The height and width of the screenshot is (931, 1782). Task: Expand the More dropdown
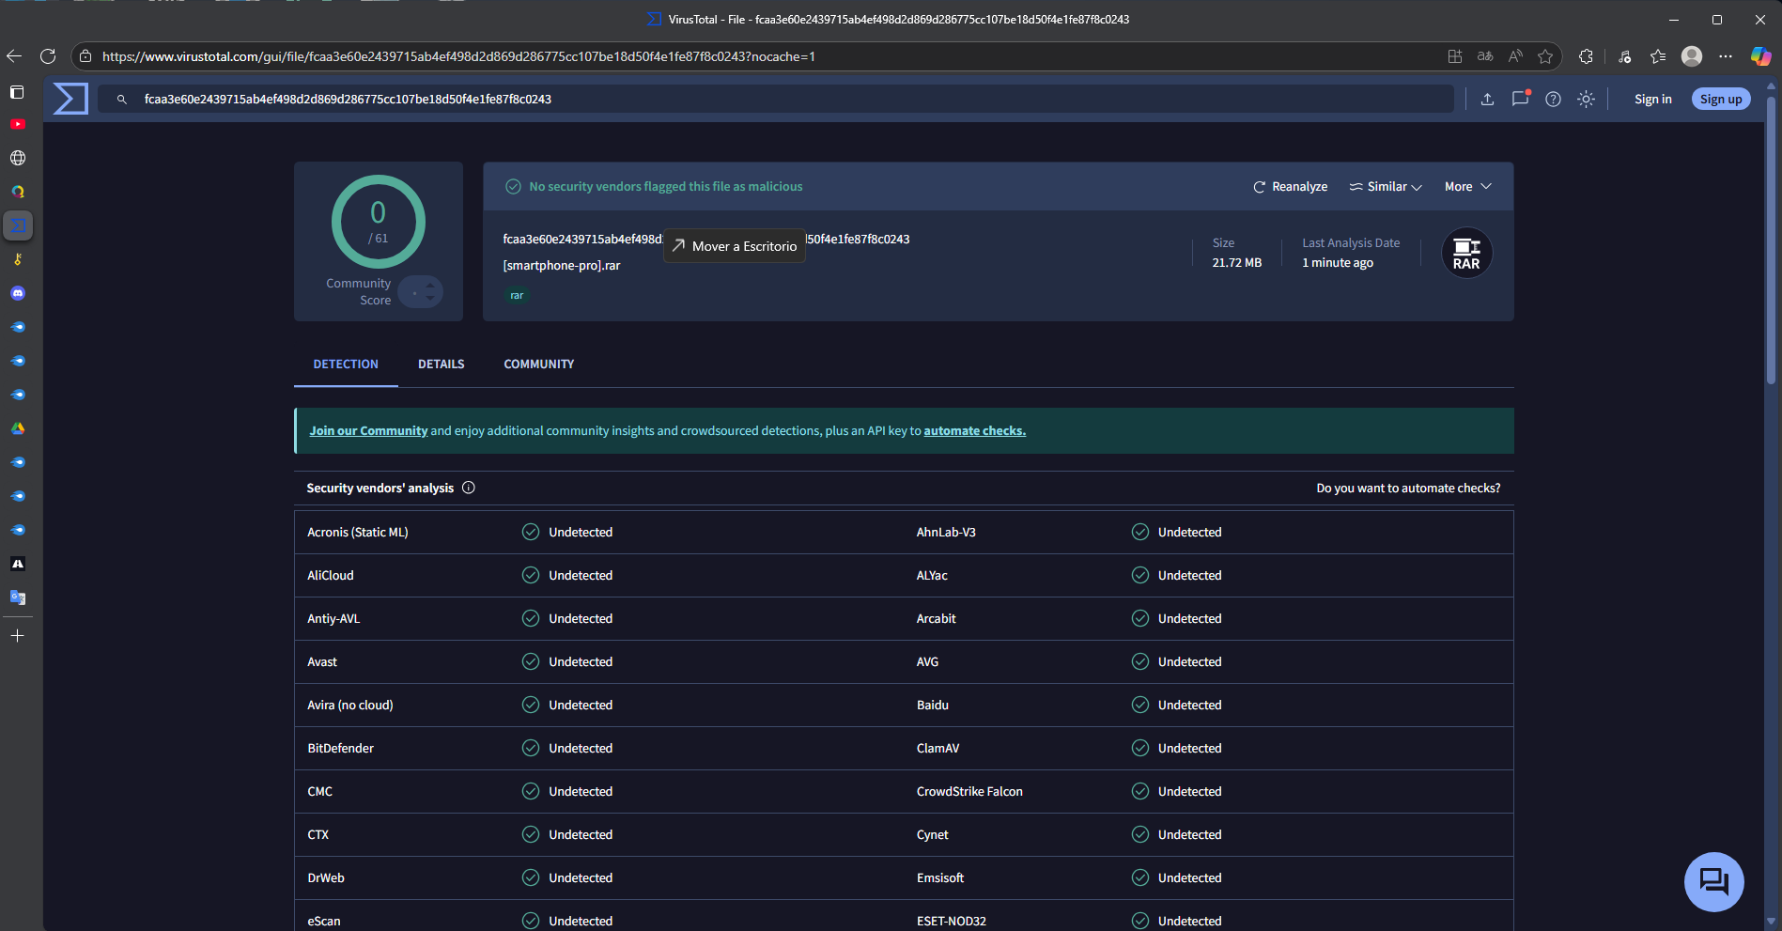coord(1468,187)
